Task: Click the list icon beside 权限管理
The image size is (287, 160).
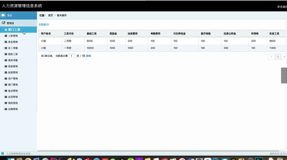Action: pyautogui.click(x=6, y=72)
